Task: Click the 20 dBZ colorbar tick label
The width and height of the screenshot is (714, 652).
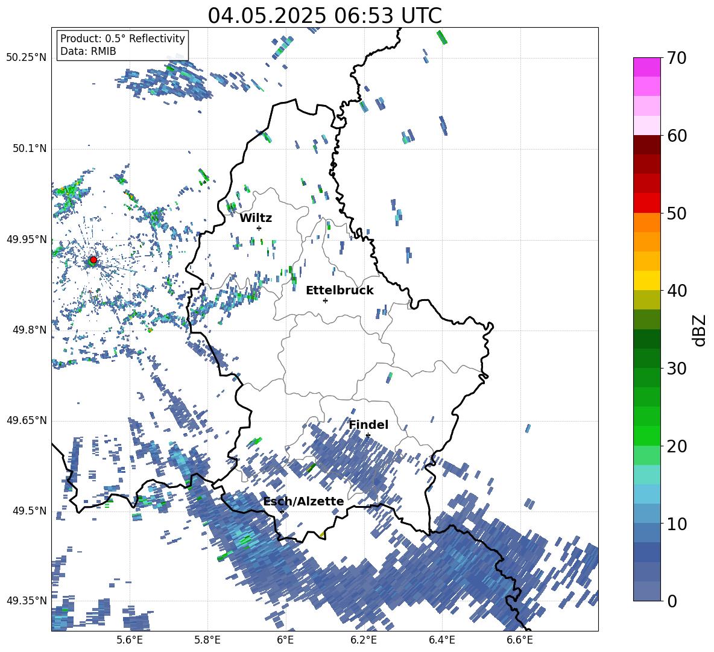Action: pyautogui.click(x=676, y=446)
